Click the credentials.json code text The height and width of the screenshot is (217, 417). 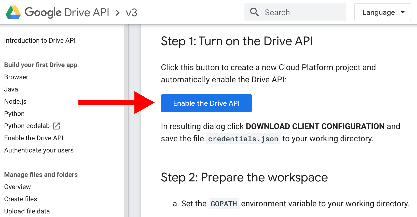tap(243, 138)
